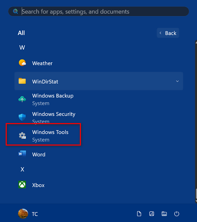Launch Windows Tools from its label
This screenshot has width=197, height=222.
pos(50,132)
